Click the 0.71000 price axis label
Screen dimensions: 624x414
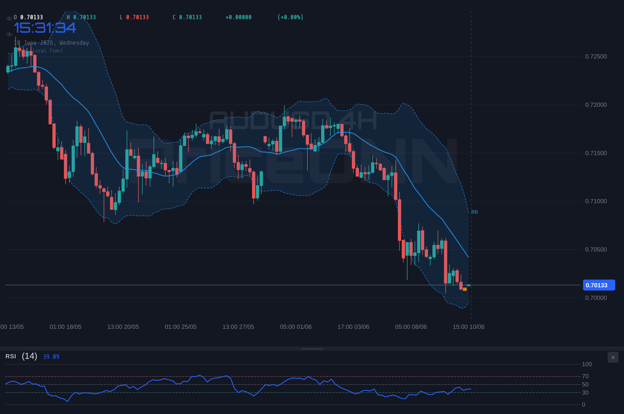click(596, 201)
